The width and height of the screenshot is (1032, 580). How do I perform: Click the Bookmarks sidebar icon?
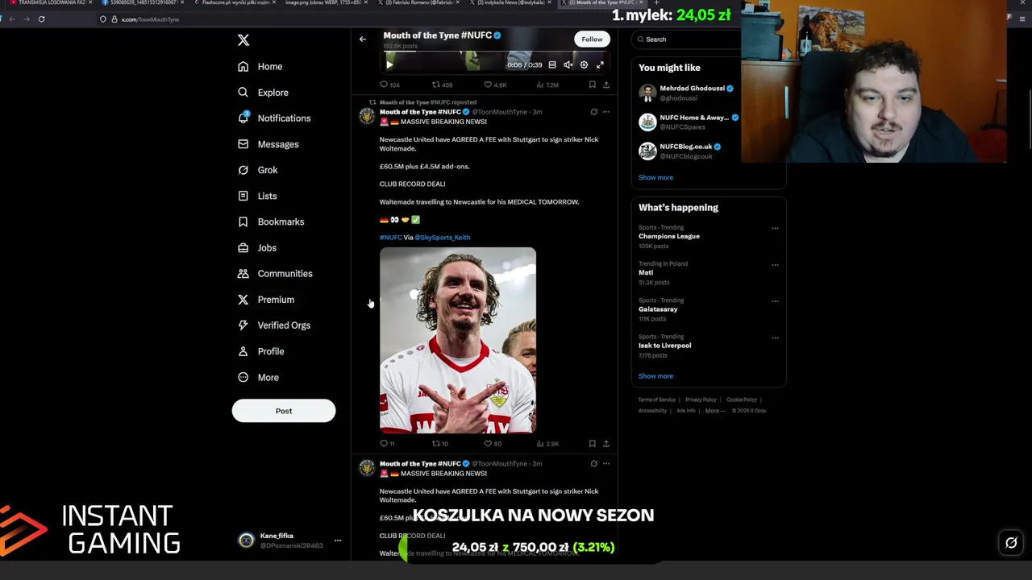243,222
